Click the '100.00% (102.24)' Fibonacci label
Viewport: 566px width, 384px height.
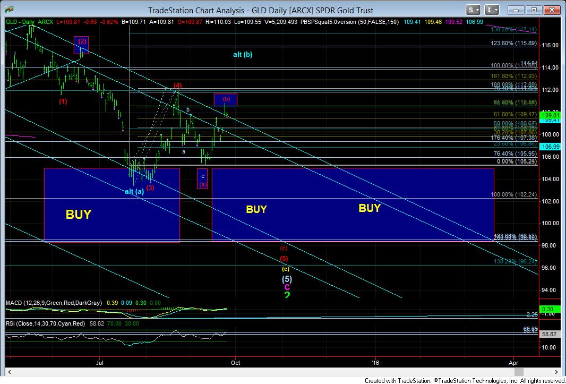click(513, 194)
